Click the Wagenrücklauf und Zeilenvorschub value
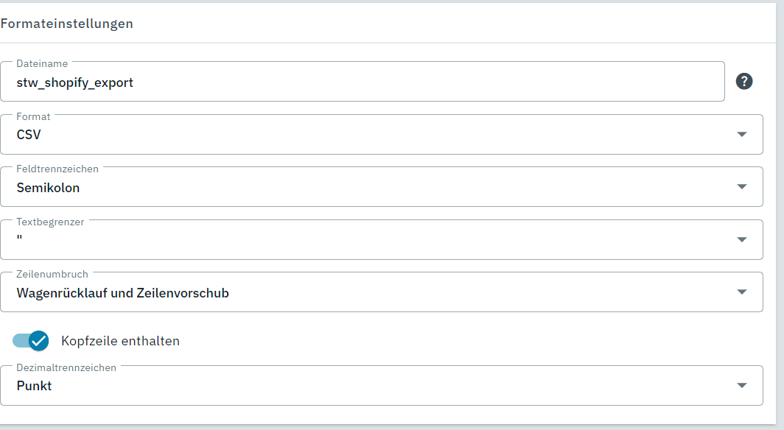Screen dimensions: 784x430 click(122, 293)
